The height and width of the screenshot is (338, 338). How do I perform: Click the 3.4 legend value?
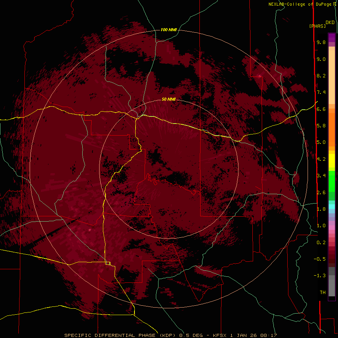point(321,176)
